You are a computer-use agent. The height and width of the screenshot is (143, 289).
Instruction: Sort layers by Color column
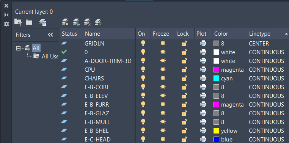click(x=230, y=34)
